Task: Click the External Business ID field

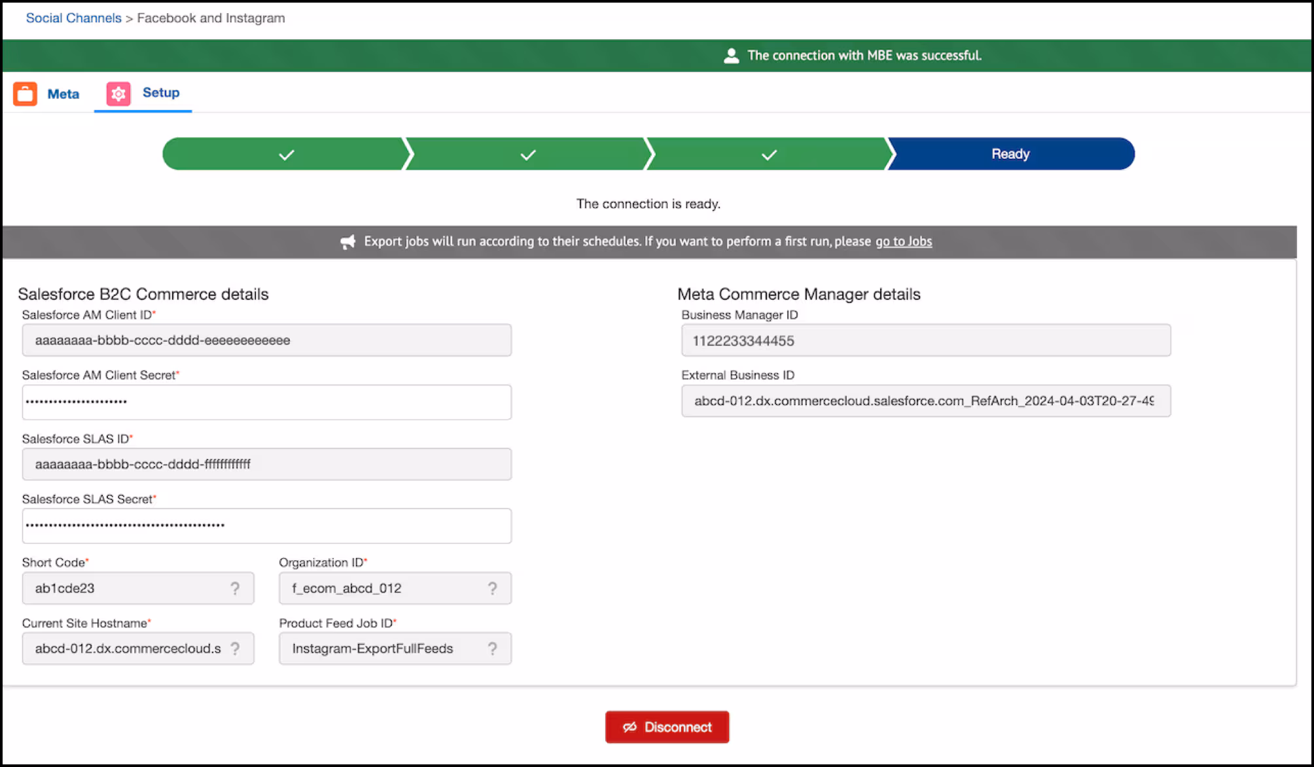Action: coord(926,401)
